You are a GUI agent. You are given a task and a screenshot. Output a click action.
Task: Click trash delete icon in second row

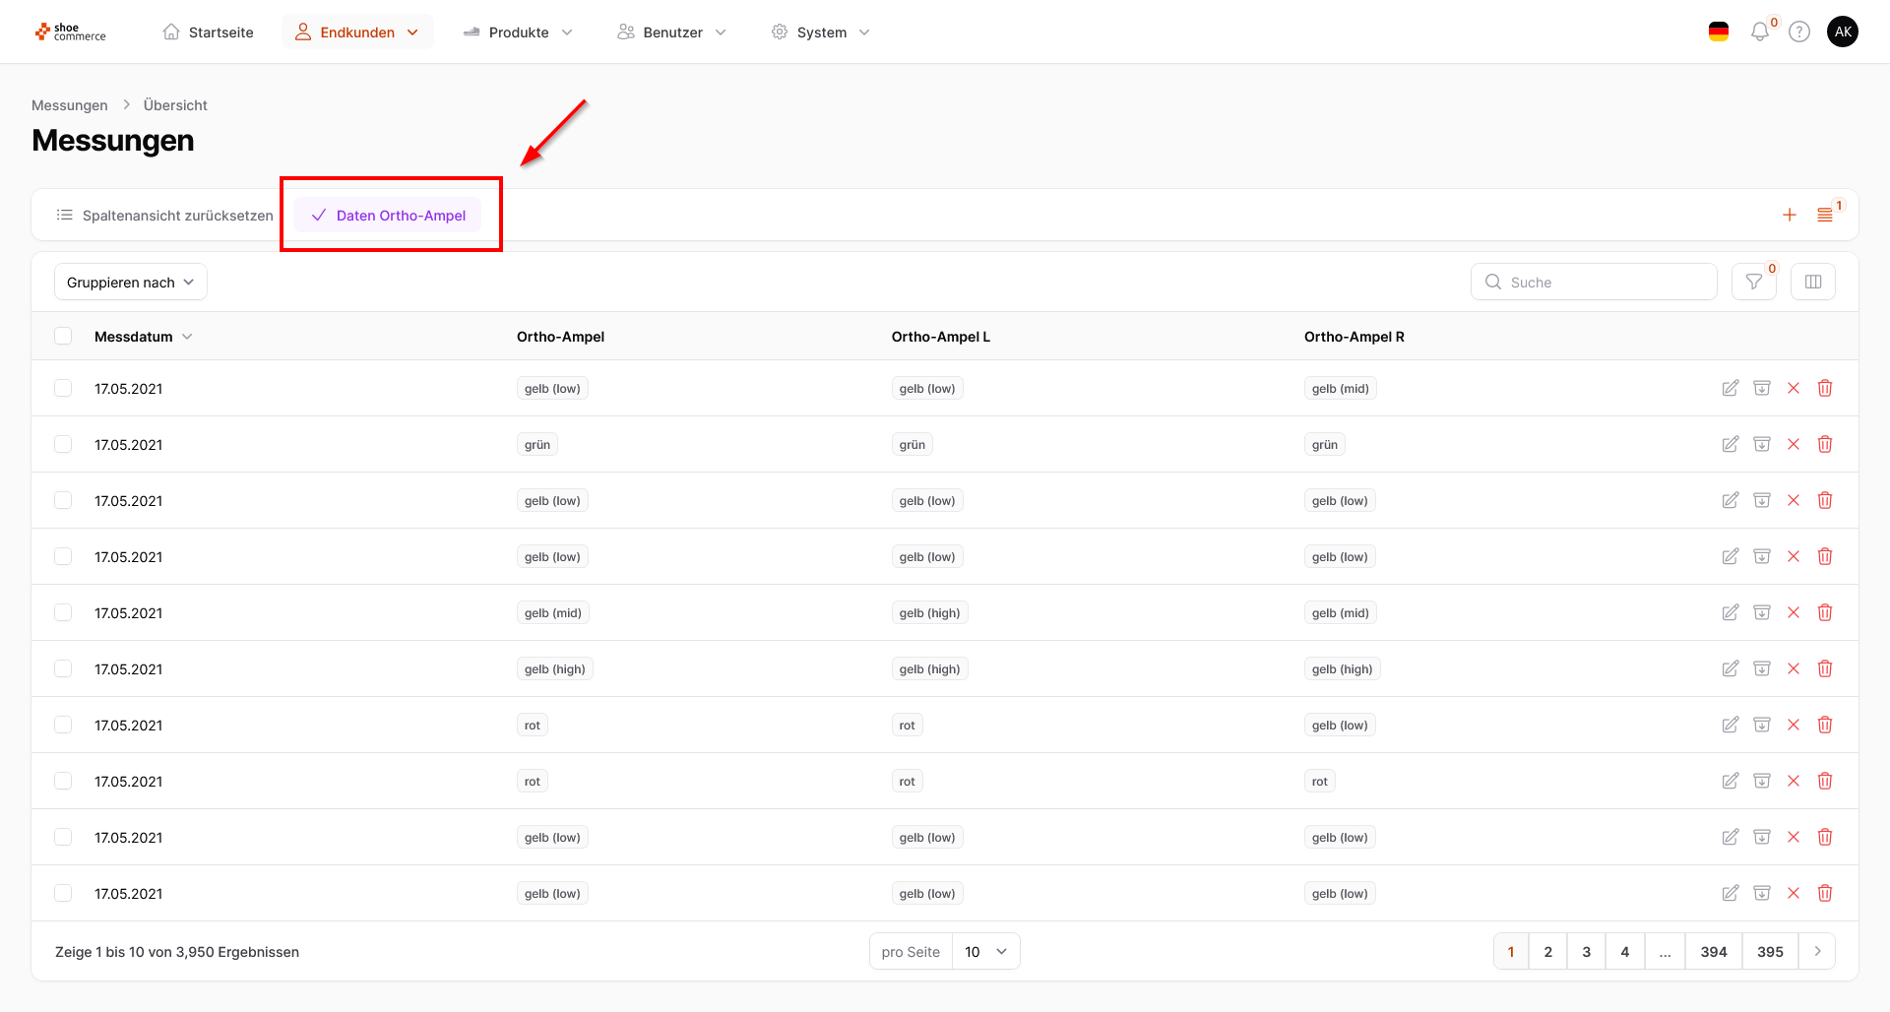point(1825,444)
